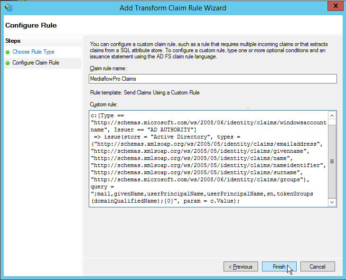The height and width of the screenshot is (280, 346).
Task: Go back with the Previous button
Action: (x=241, y=267)
